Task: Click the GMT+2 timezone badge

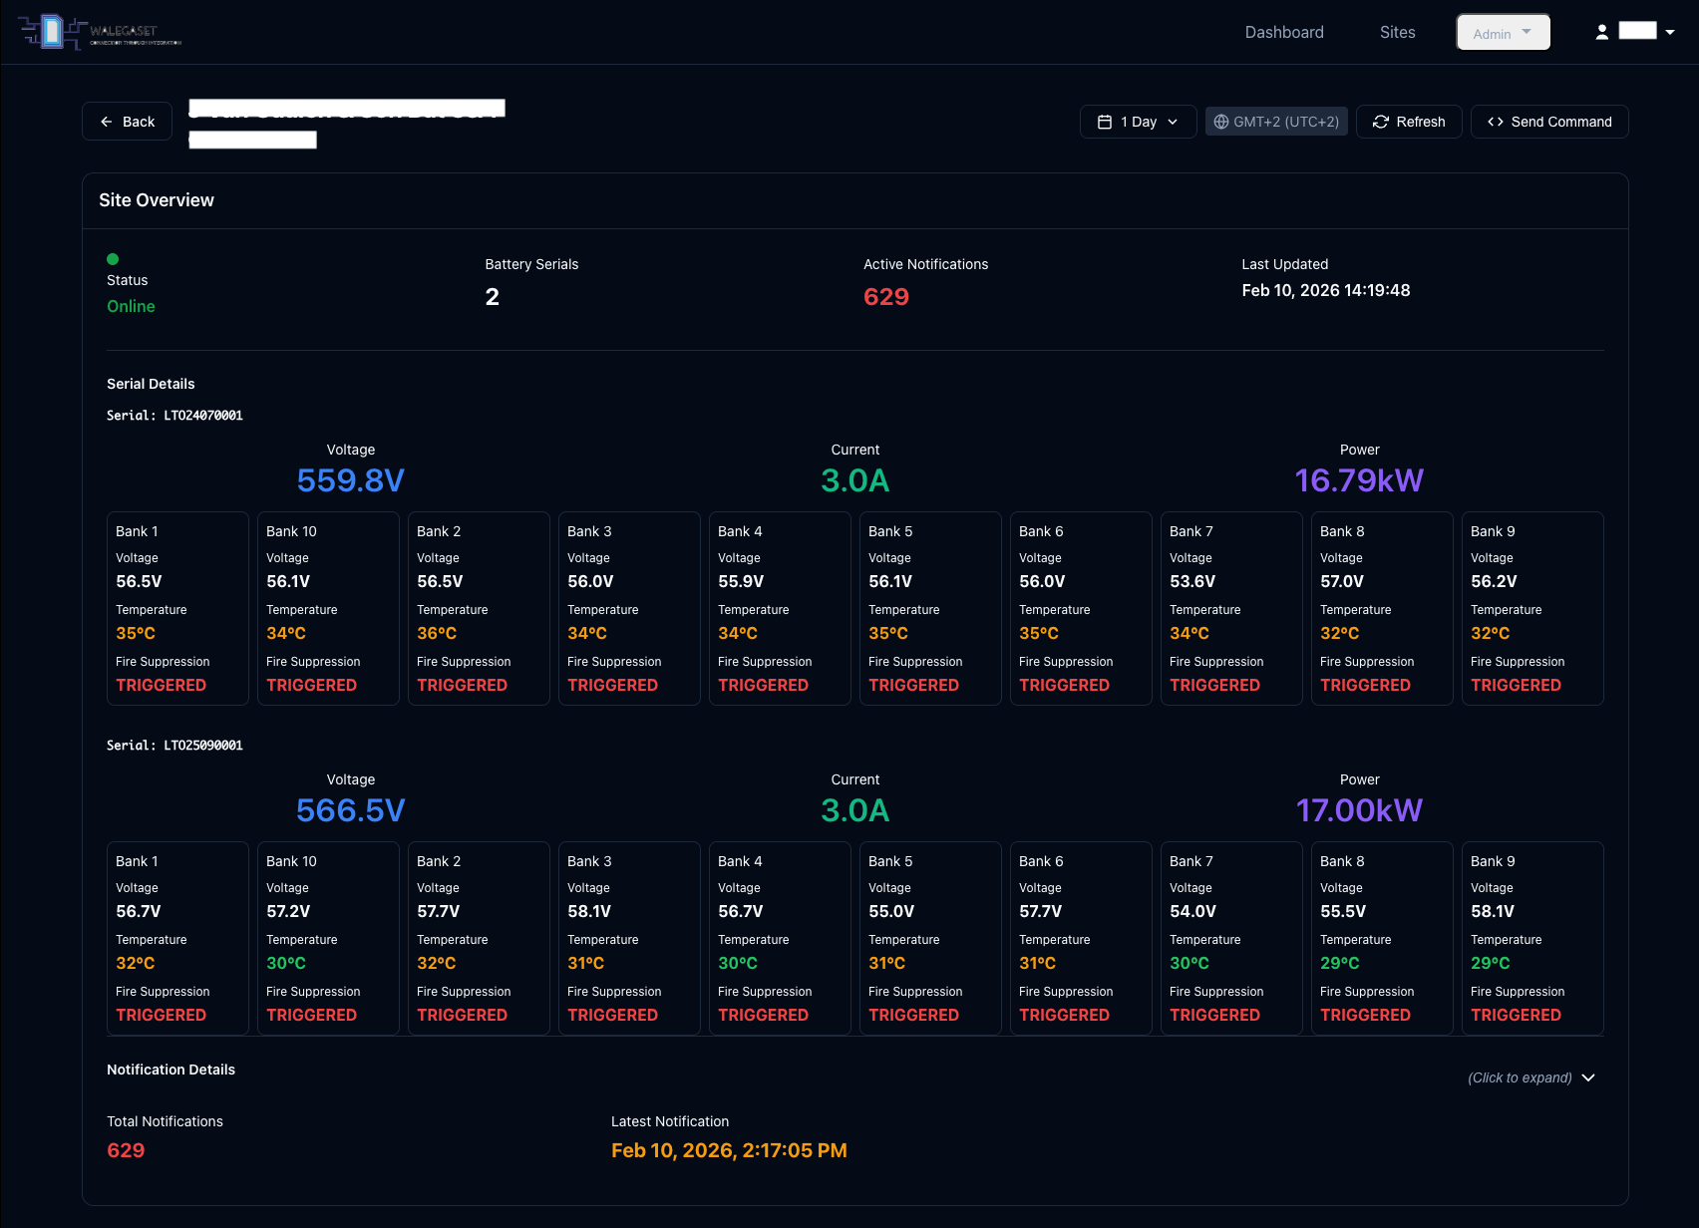Action: click(x=1276, y=122)
